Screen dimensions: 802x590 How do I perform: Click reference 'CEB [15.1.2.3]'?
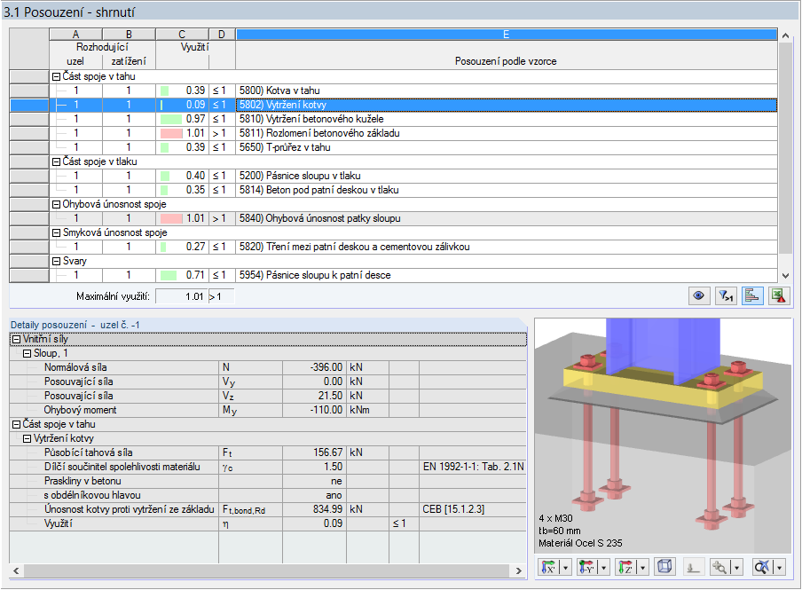click(453, 509)
